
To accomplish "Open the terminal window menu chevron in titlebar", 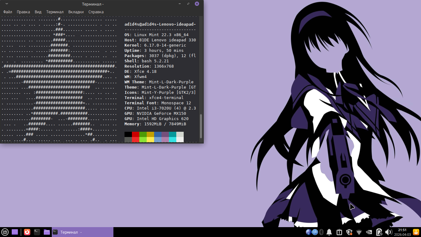I will 7,4.
